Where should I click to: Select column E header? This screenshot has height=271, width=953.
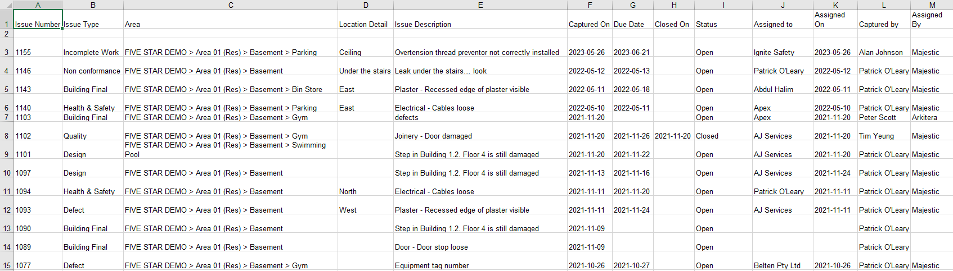pyautogui.click(x=480, y=5)
